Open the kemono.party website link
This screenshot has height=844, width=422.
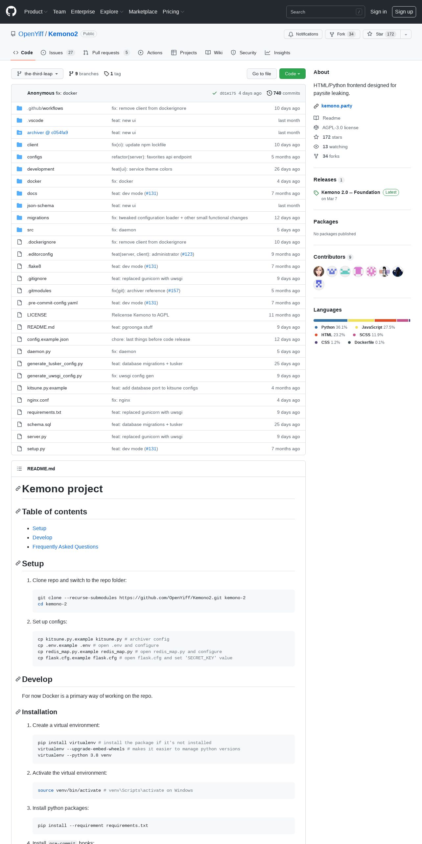(337, 106)
